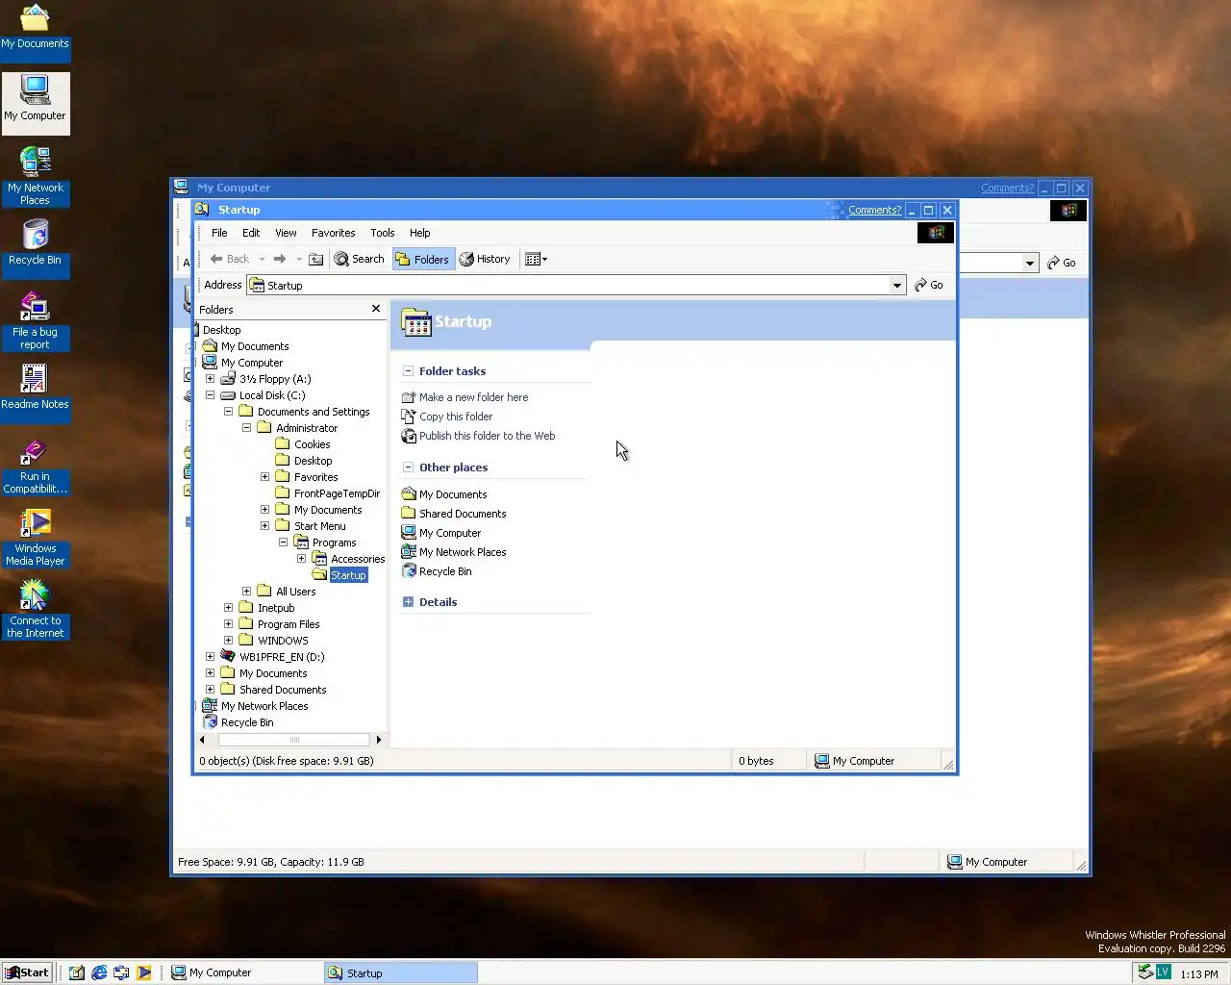Viewport: 1231px width, 985px height.
Task: Collapse Documents and Settings tree node
Action: pos(228,412)
